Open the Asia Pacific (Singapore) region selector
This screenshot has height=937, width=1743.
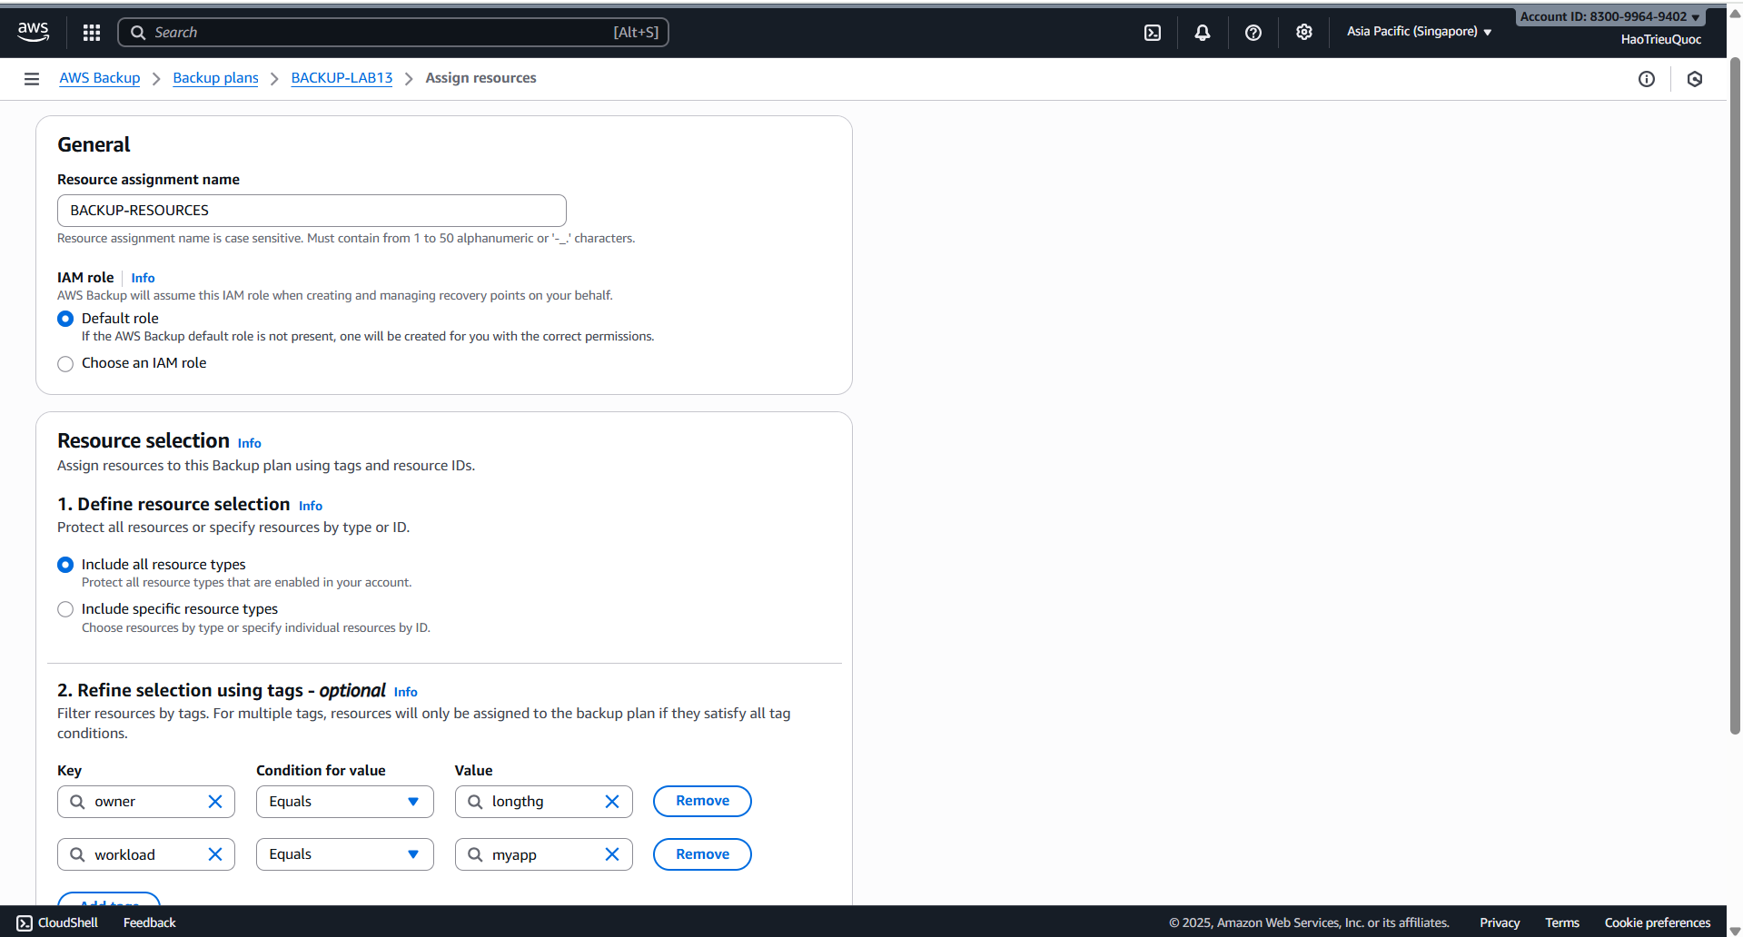(1418, 32)
